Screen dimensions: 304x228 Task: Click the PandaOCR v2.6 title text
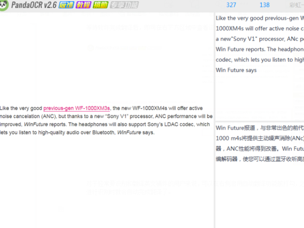point(34,5)
